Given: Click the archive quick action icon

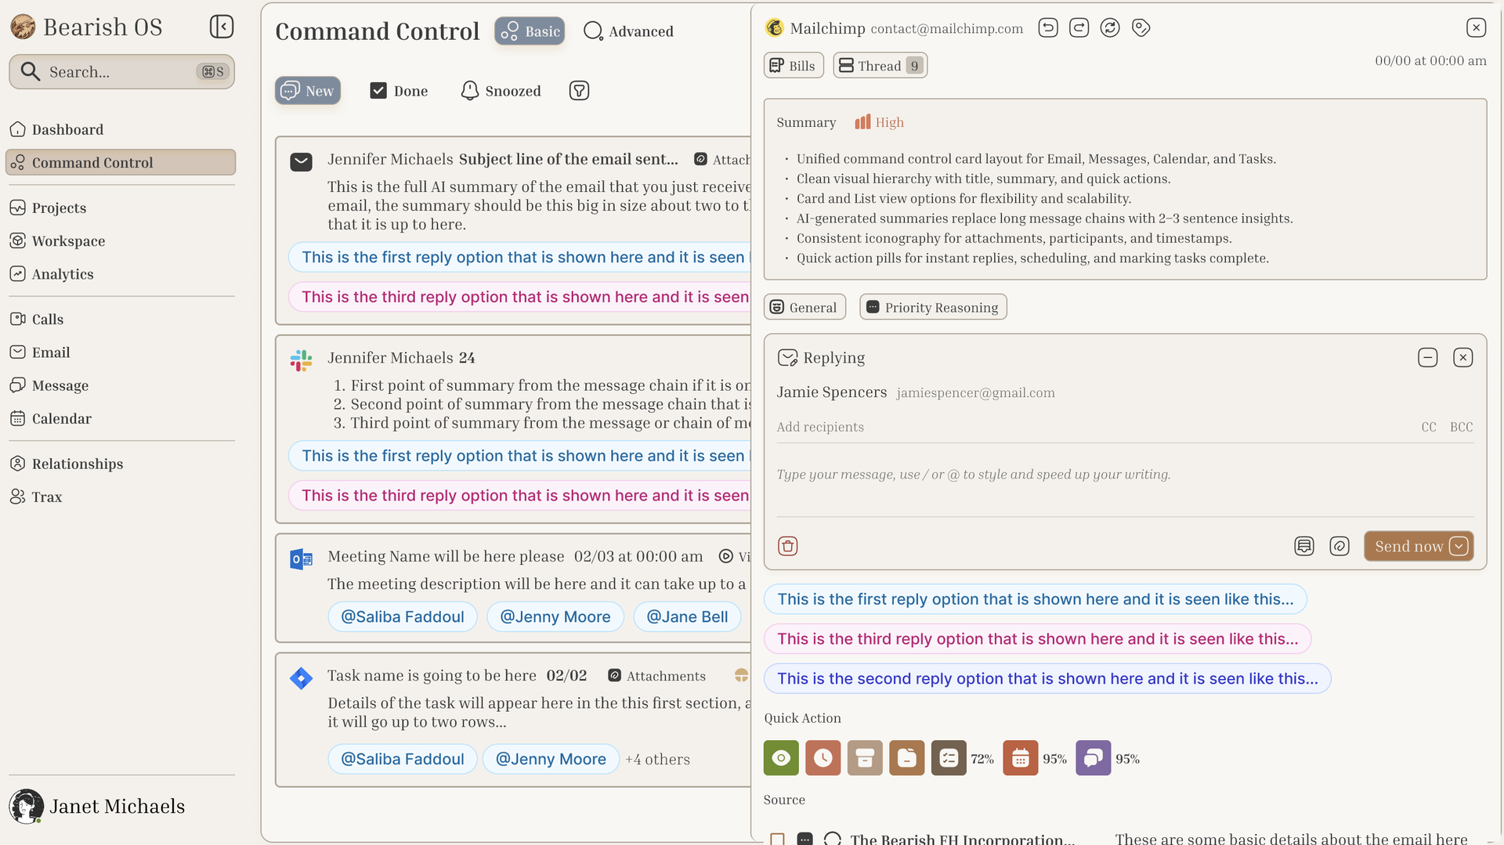Looking at the screenshot, I should point(864,758).
